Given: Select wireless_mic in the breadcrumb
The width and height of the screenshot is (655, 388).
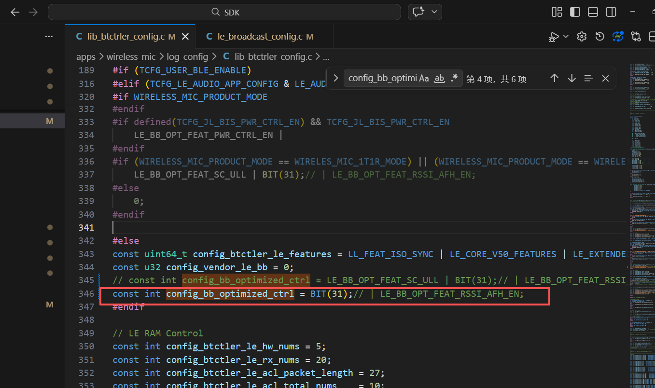Looking at the screenshot, I should (x=131, y=57).
